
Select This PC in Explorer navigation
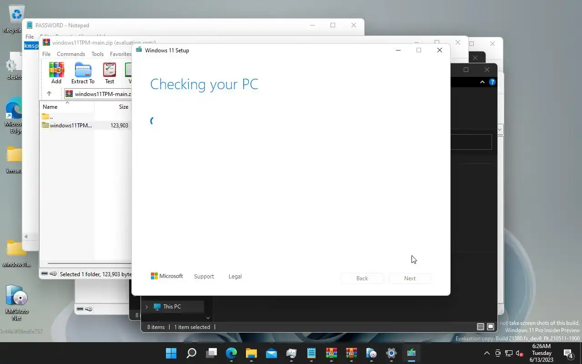172,307
